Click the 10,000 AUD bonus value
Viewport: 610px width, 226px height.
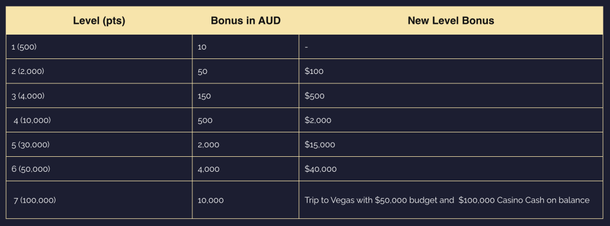coord(211,200)
